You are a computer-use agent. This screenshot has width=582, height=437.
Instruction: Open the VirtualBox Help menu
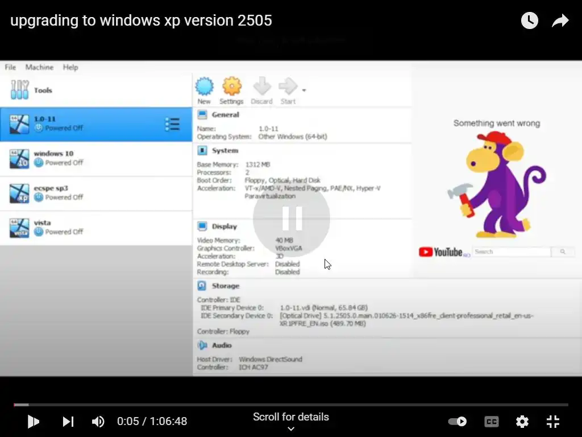(70, 67)
